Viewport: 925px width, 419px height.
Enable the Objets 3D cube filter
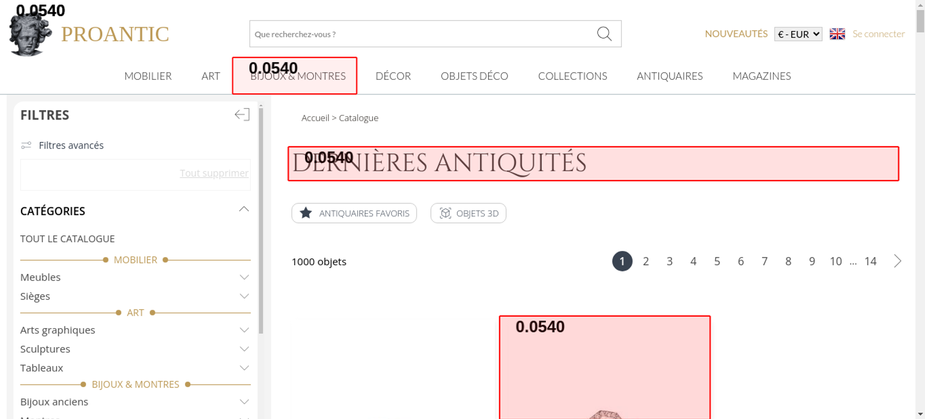[468, 213]
